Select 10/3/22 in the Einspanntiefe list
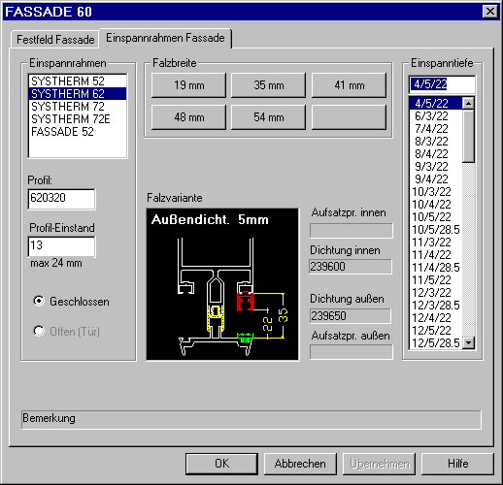The height and width of the screenshot is (485, 503). (x=436, y=192)
